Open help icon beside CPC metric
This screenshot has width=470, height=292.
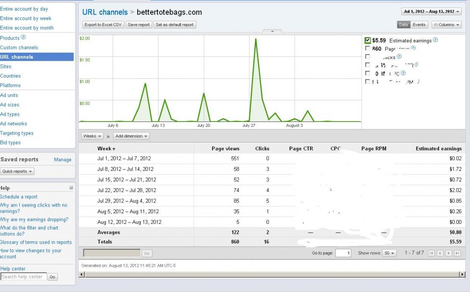[403, 73]
